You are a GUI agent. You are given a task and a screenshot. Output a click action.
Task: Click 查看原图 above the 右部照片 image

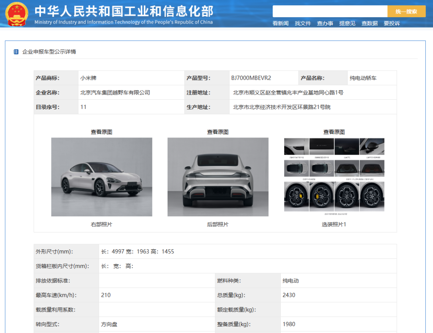point(101,132)
